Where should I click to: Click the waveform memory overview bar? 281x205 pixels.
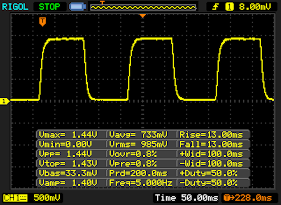(x=143, y=7)
